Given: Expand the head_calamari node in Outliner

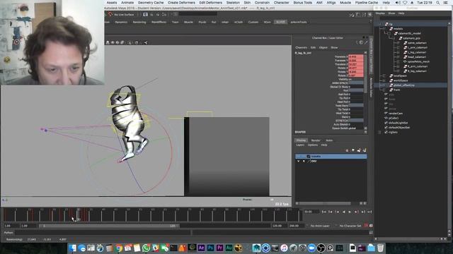Looking at the screenshot, I should coord(398,56).
